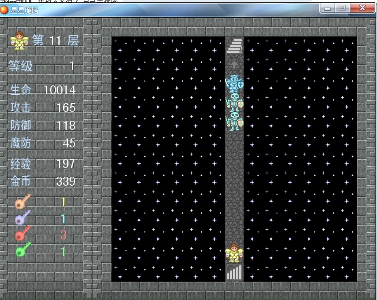This screenshot has width=377, height=300.
Task: Click the level value 1
Action: [x=72, y=66]
